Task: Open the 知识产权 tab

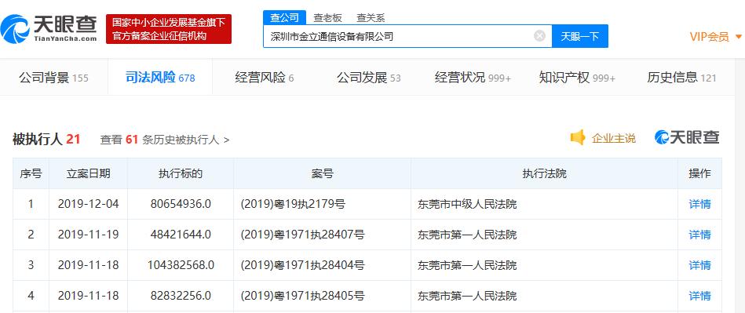Action: click(x=577, y=78)
